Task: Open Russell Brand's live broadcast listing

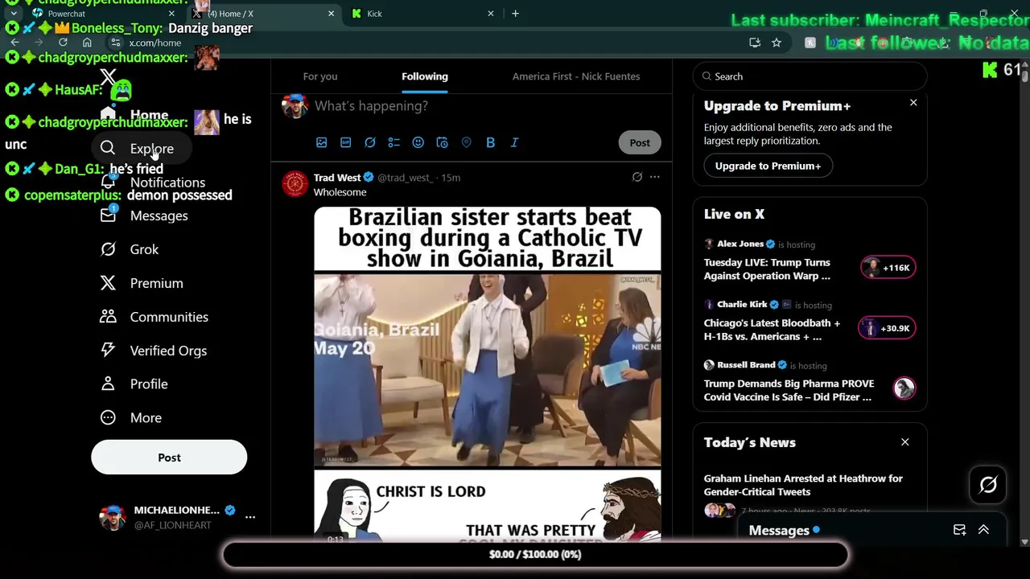Action: pos(810,381)
